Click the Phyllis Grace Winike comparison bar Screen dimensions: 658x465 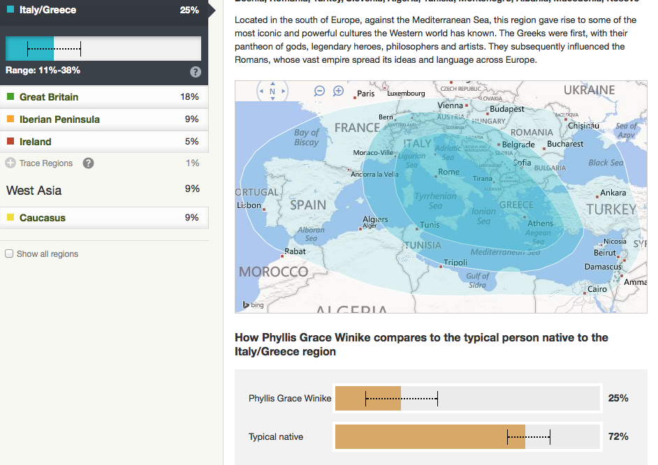pyautogui.click(x=467, y=399)
